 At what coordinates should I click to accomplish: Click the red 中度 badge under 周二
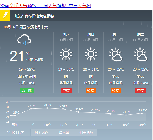pos(141,90)
